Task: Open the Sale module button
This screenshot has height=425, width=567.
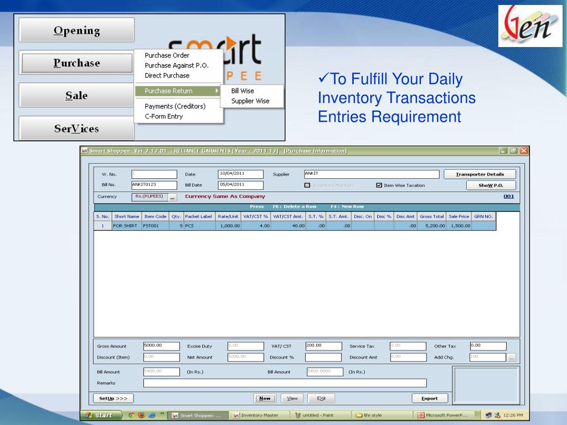Action: [76, 95]
